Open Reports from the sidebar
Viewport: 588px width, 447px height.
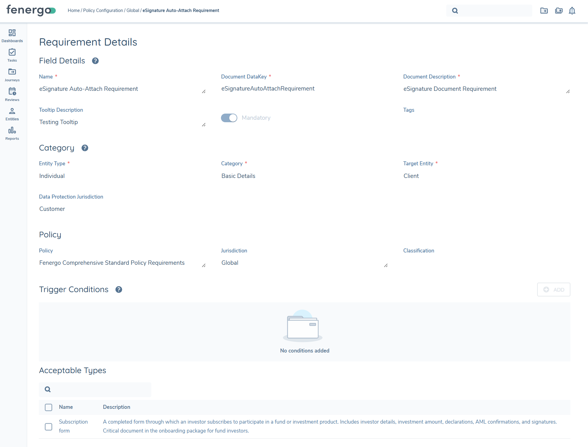[12, 133]
